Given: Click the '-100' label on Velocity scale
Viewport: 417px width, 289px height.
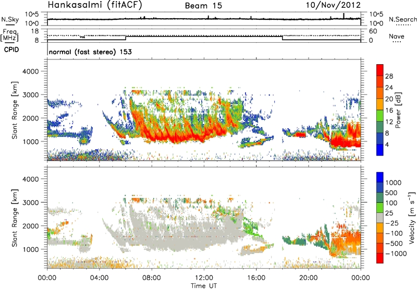Looking at the screenshot, I should pyautogui.click(x=394, y=233).
